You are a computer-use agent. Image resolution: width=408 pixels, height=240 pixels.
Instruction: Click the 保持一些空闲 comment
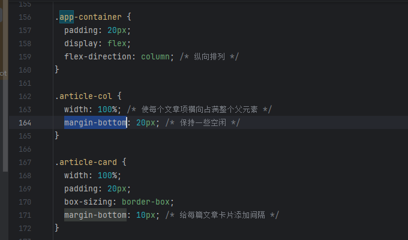203,122
